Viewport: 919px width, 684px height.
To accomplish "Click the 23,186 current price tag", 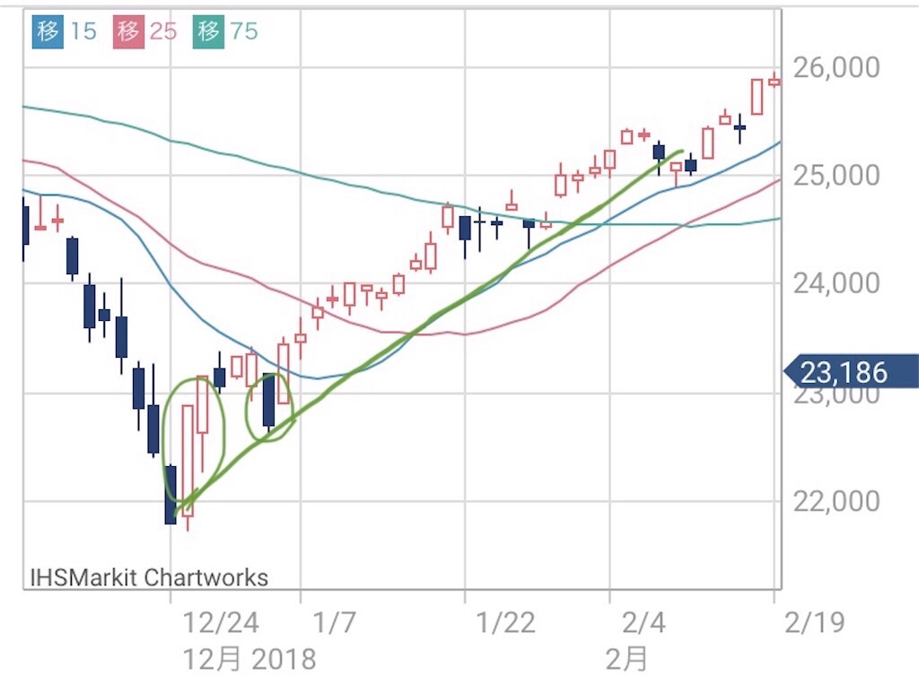I will click(x=851, y=372).
